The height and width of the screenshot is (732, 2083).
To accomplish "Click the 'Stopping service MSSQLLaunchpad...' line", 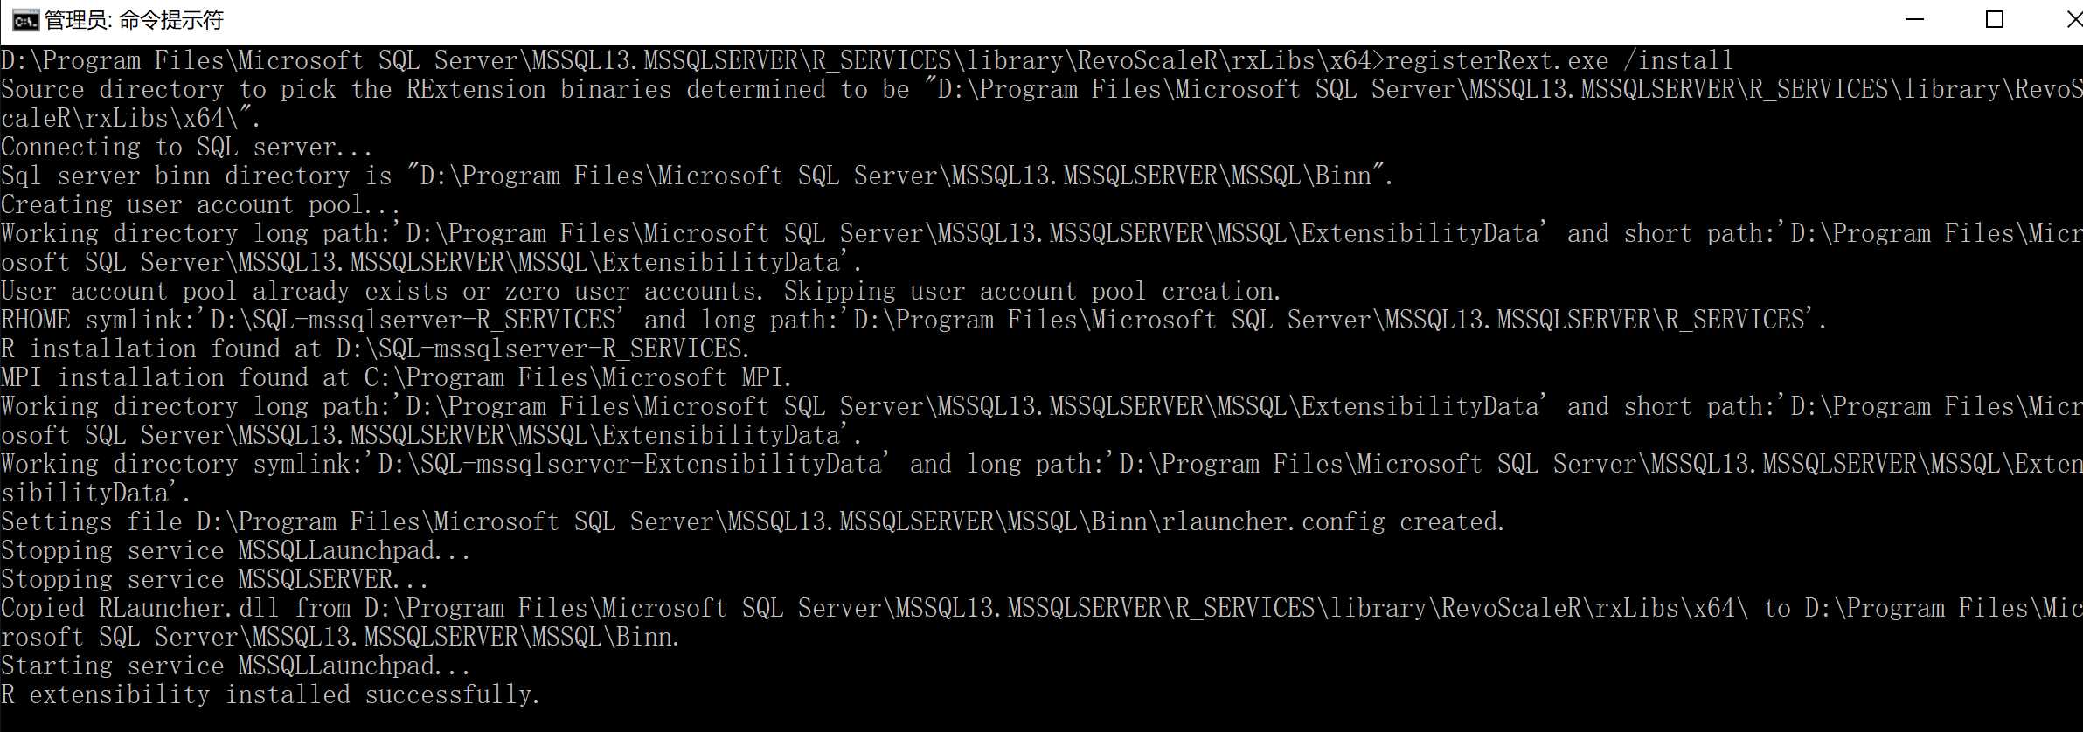I will click(236, 550).
